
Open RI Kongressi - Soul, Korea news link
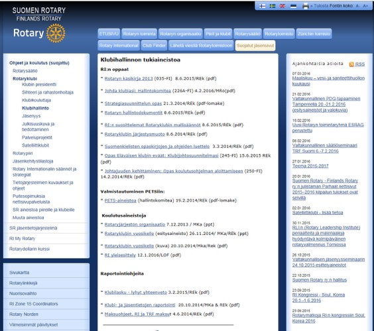tap(319, 298)
